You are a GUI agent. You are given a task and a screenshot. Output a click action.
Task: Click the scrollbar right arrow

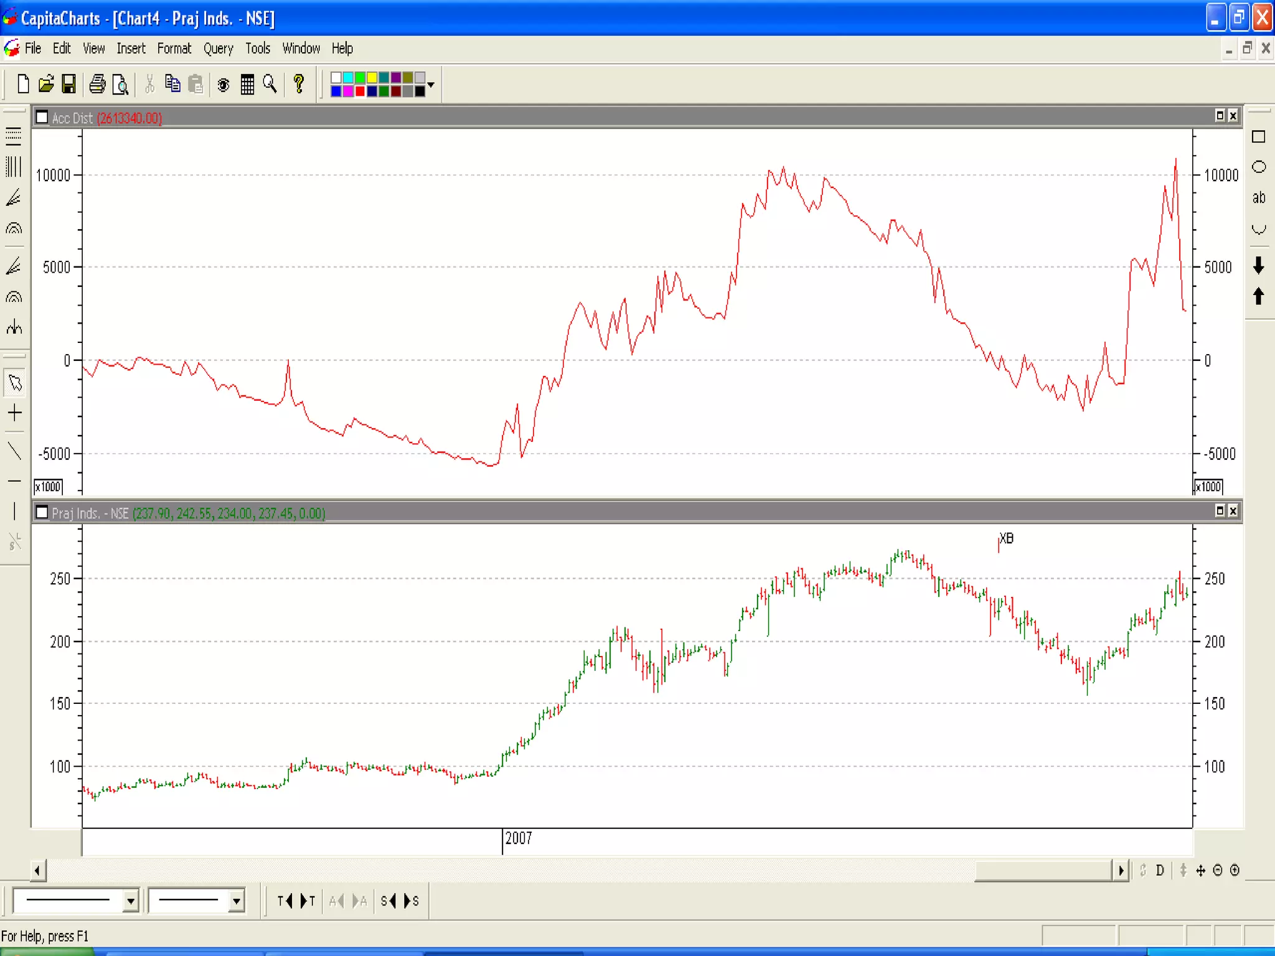click(1121, 870)
